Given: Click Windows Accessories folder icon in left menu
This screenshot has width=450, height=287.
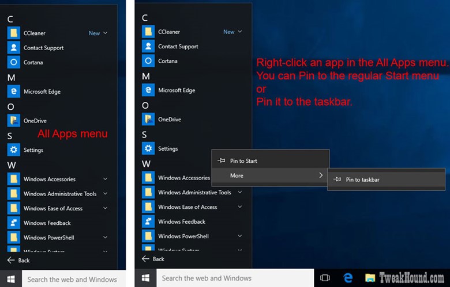Looking at the screenshot, I should [14, 179].
